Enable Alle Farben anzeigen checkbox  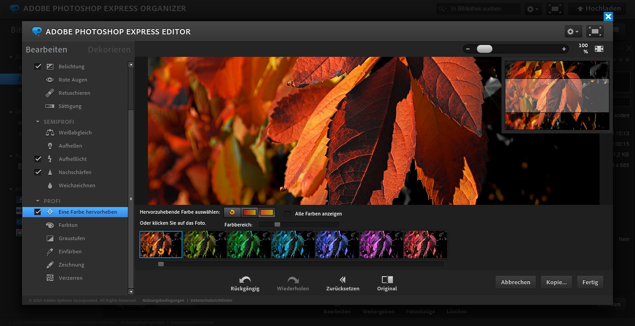click(x=288, y=214)
